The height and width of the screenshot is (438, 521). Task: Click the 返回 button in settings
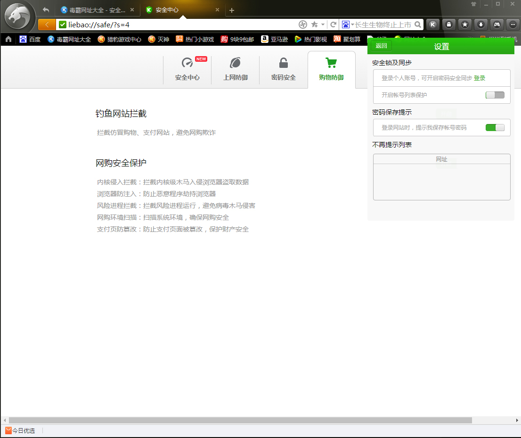[381, 46]
